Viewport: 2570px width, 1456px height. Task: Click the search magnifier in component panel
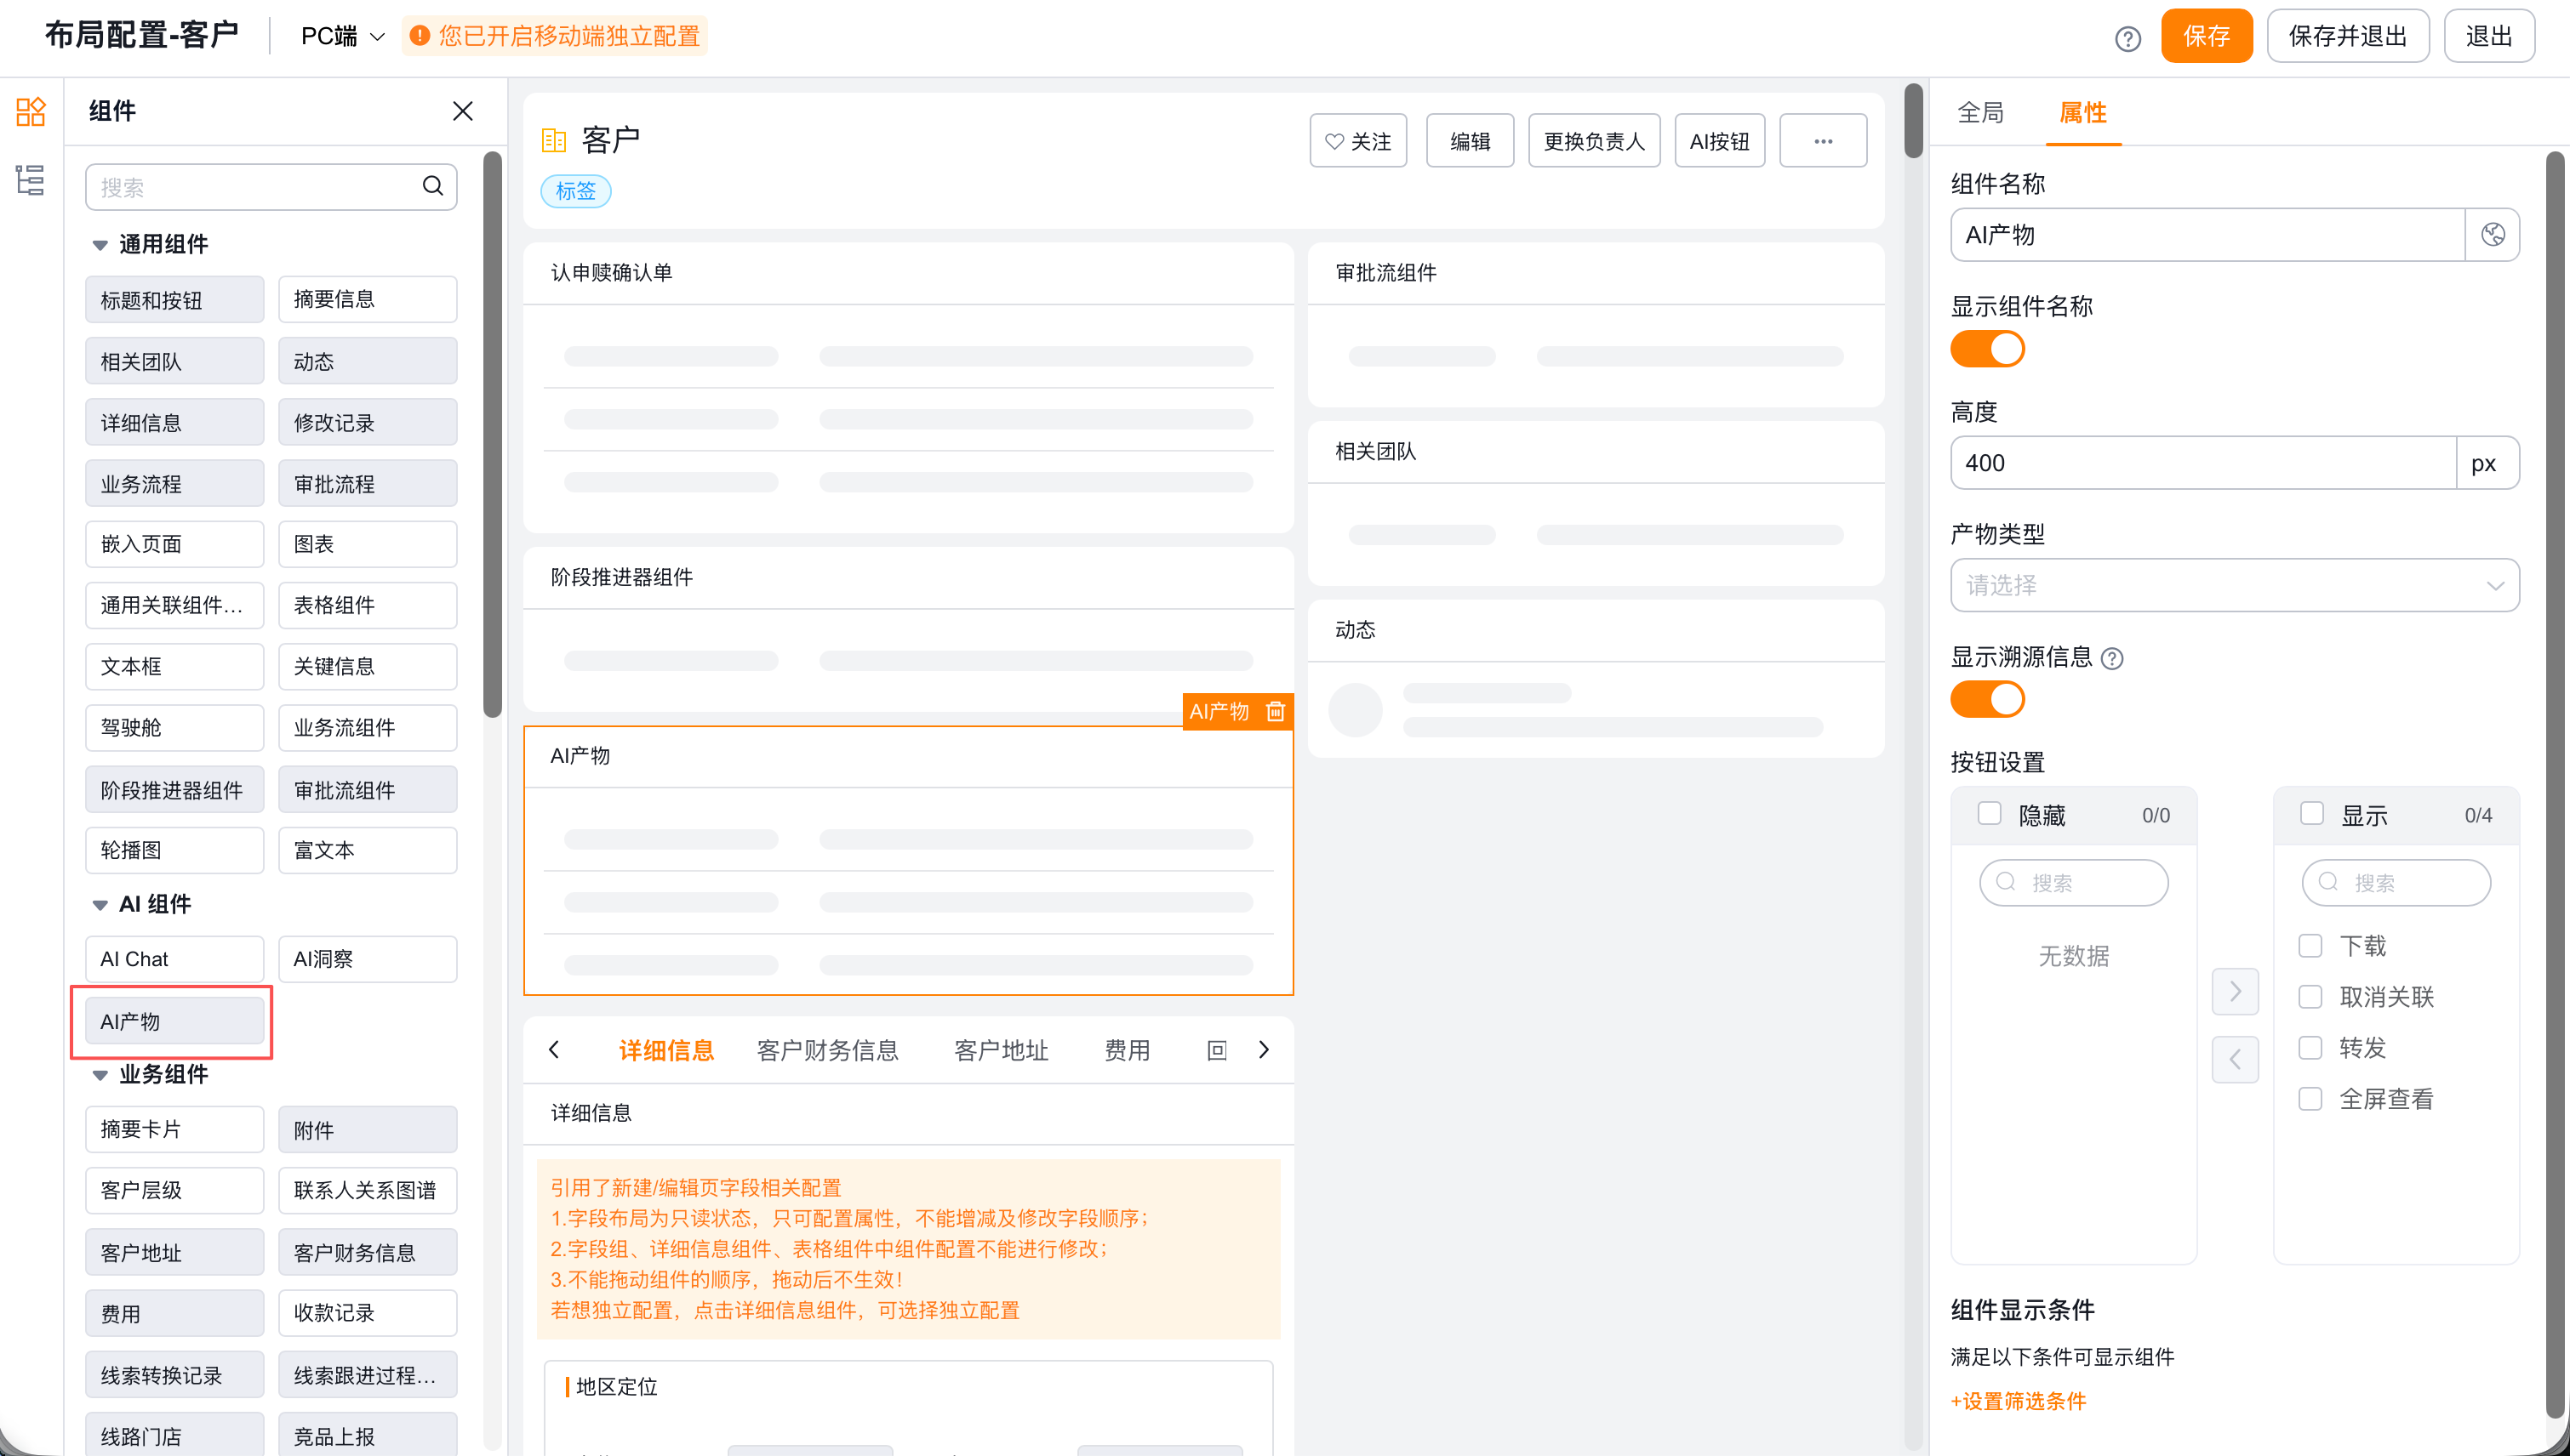coord(433,186)
